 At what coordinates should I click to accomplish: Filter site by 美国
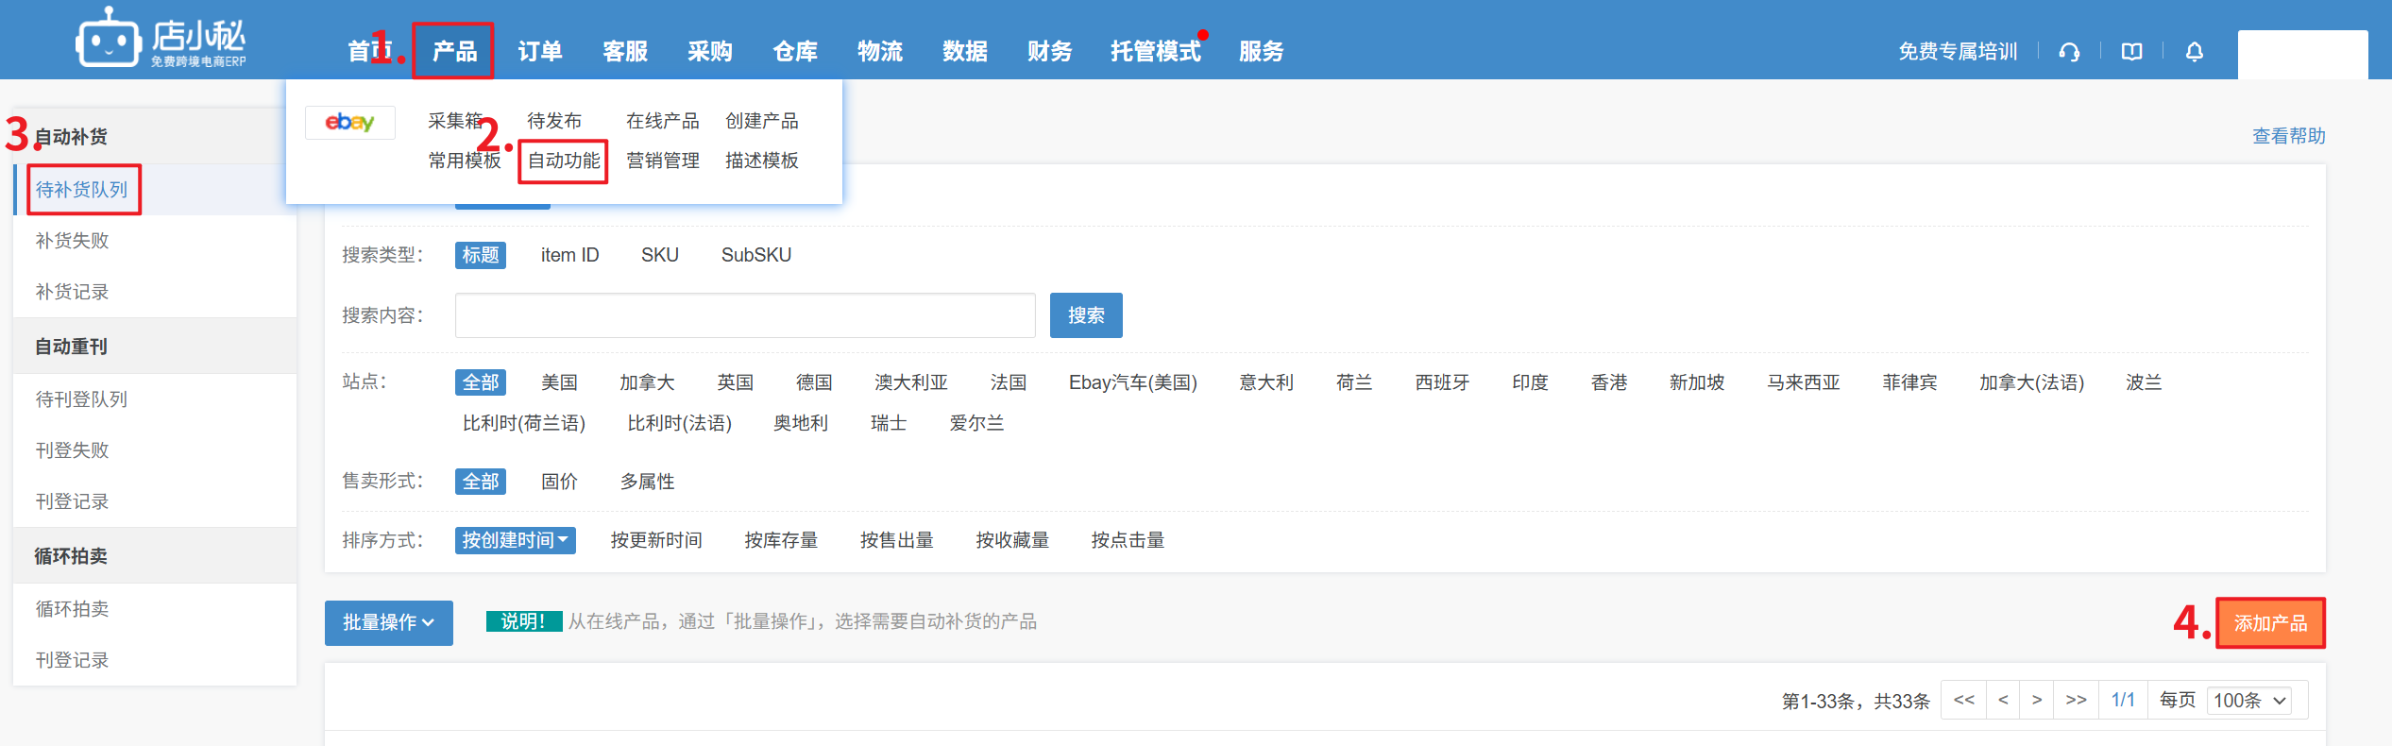(x=559, y=382)
